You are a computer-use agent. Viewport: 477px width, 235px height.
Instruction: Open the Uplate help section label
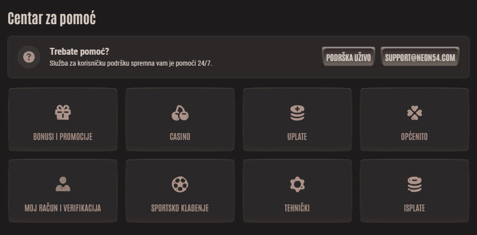click(x=297, y=137)
